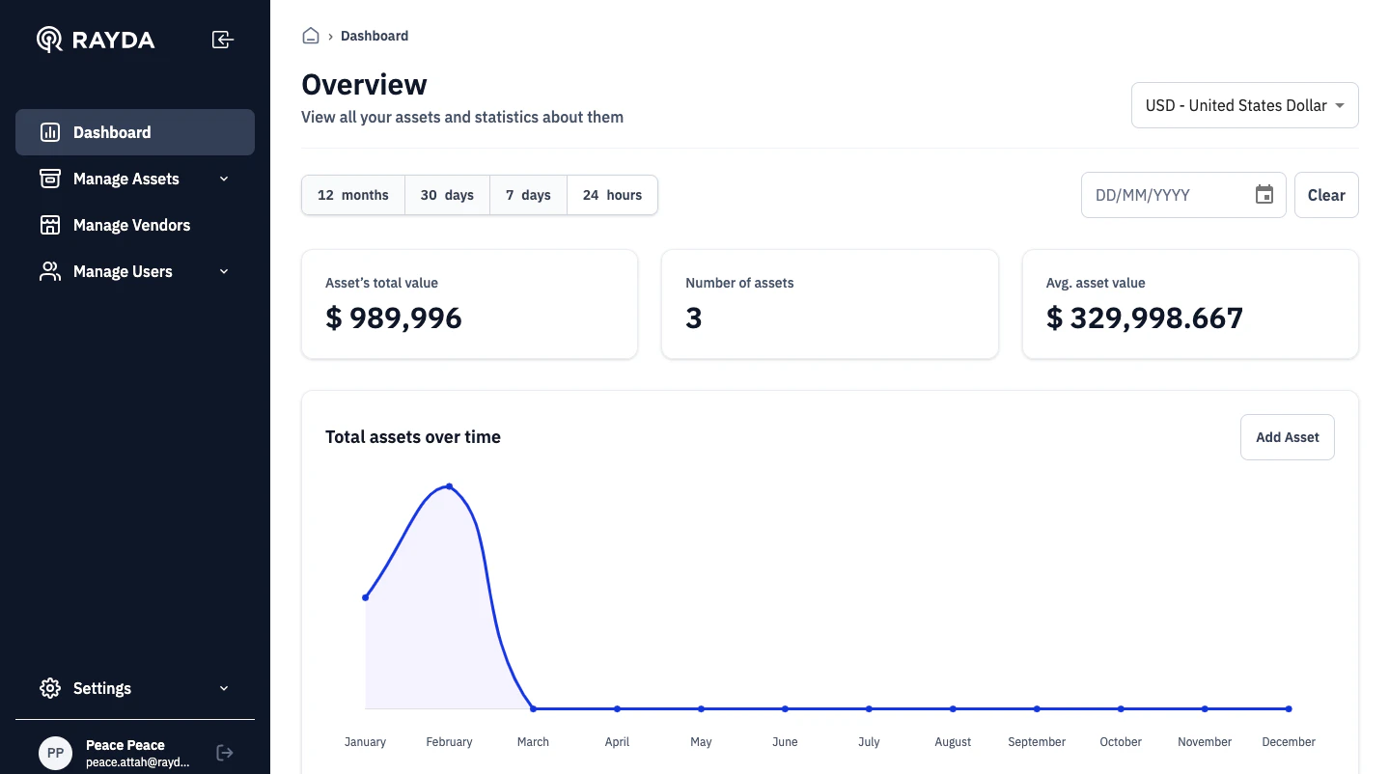Expand the Manage Assets submenu chevron
Viewport: 1389px width, 774px height.
pyautogui.click(x=224, y=179)
